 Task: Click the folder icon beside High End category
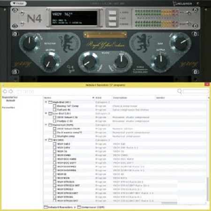50,102
